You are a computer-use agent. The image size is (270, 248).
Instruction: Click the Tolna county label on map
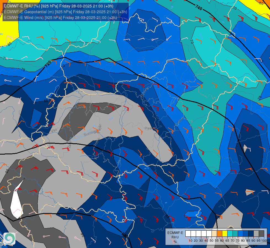[97, 142]
